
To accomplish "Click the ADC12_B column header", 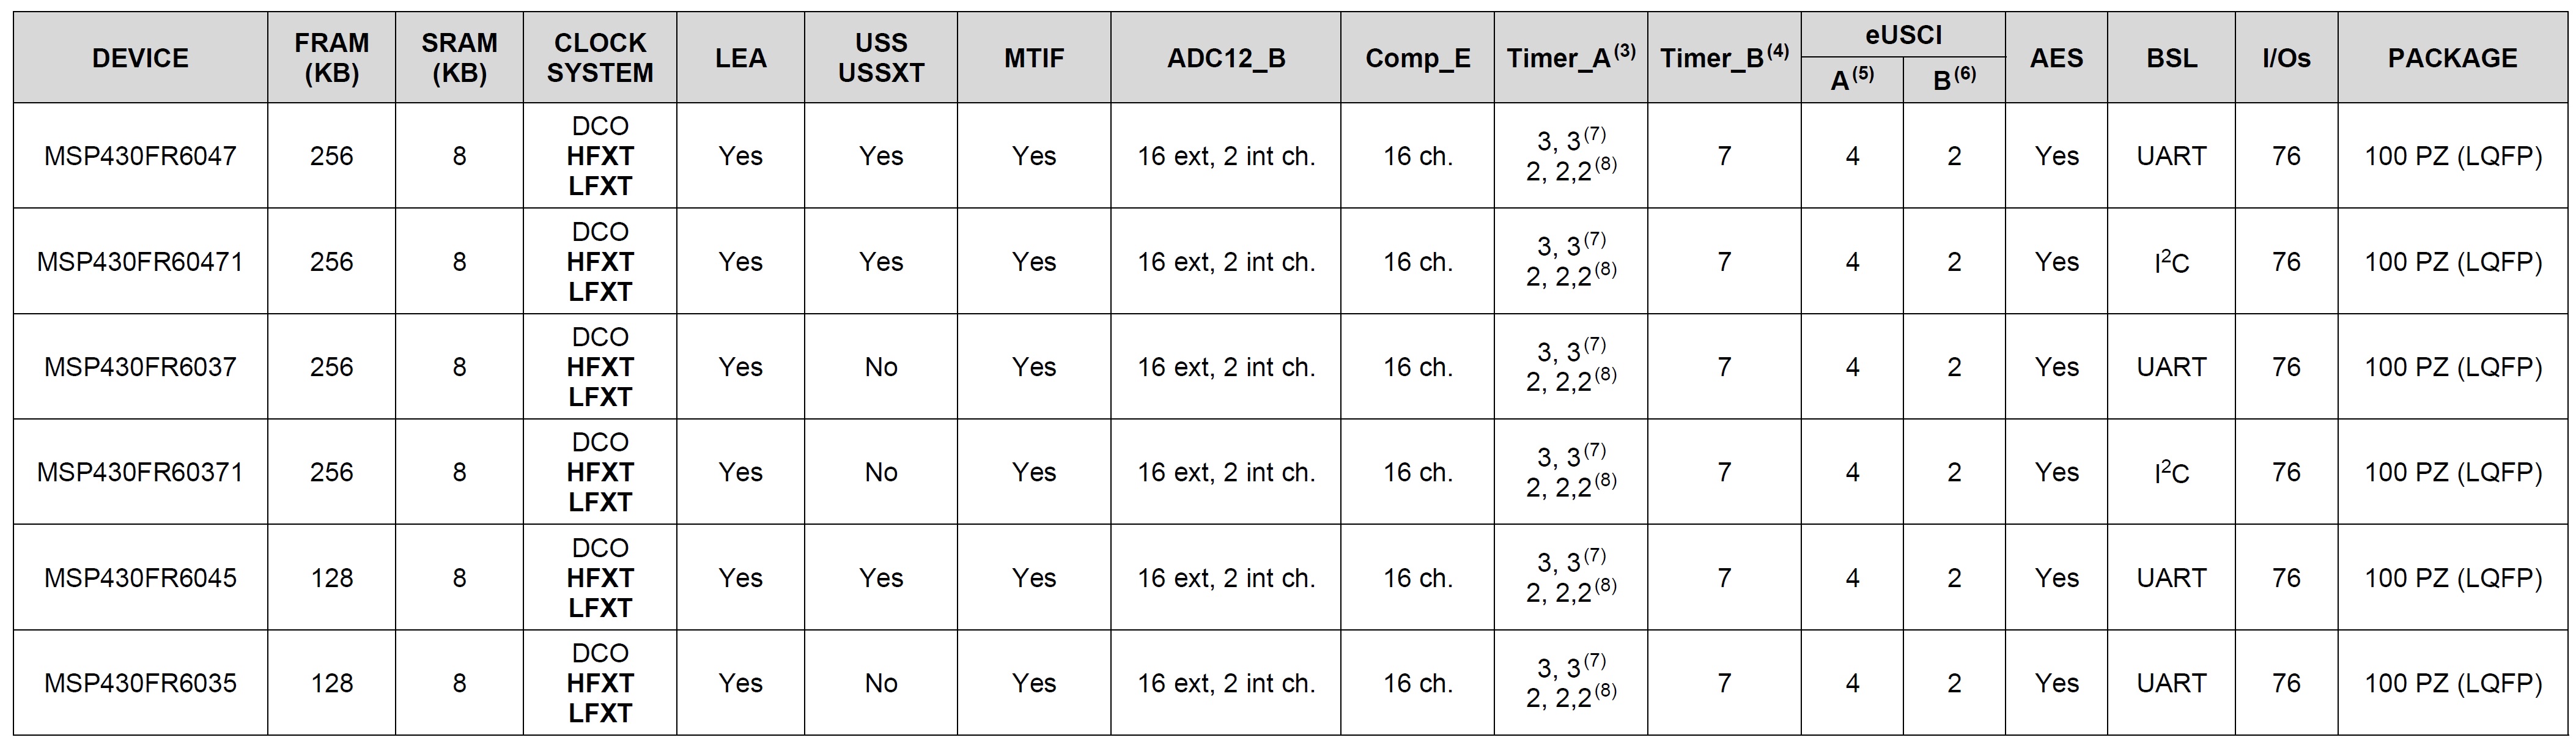I will pos(1226,58).
